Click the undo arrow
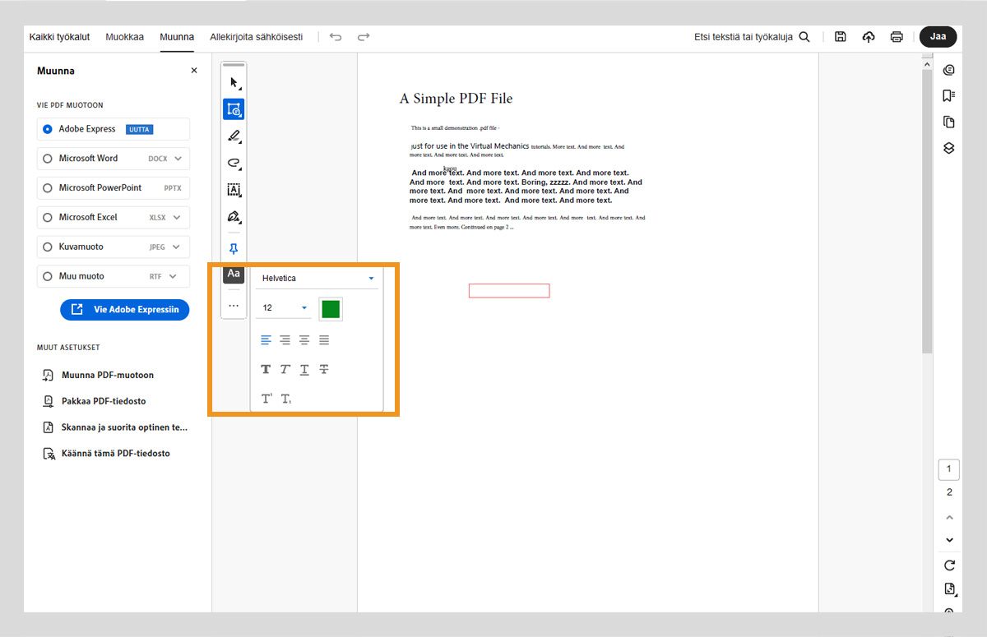This screenshot has width=987, height=637. [336, 37]
